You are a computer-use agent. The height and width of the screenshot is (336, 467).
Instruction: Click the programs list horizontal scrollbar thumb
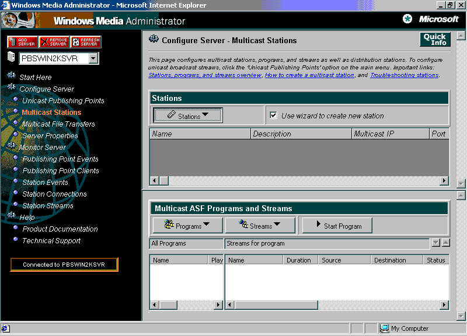tap(168, 305)
